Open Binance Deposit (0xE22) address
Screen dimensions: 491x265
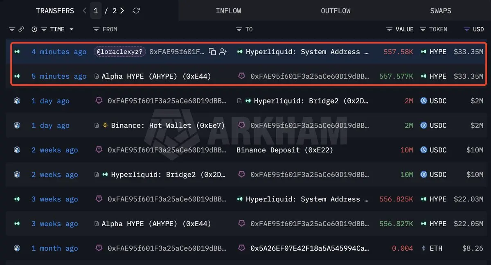coord(285,150)
